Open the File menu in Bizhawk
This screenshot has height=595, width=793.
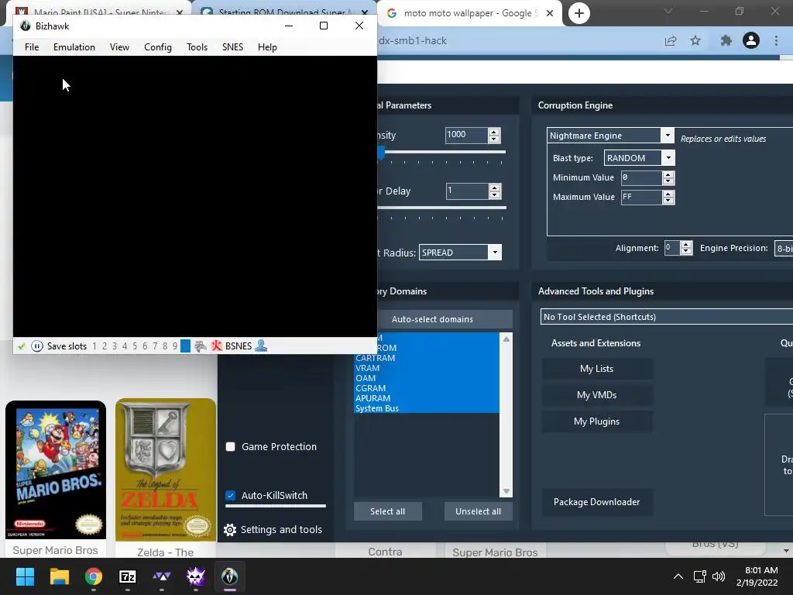[32, 47]
